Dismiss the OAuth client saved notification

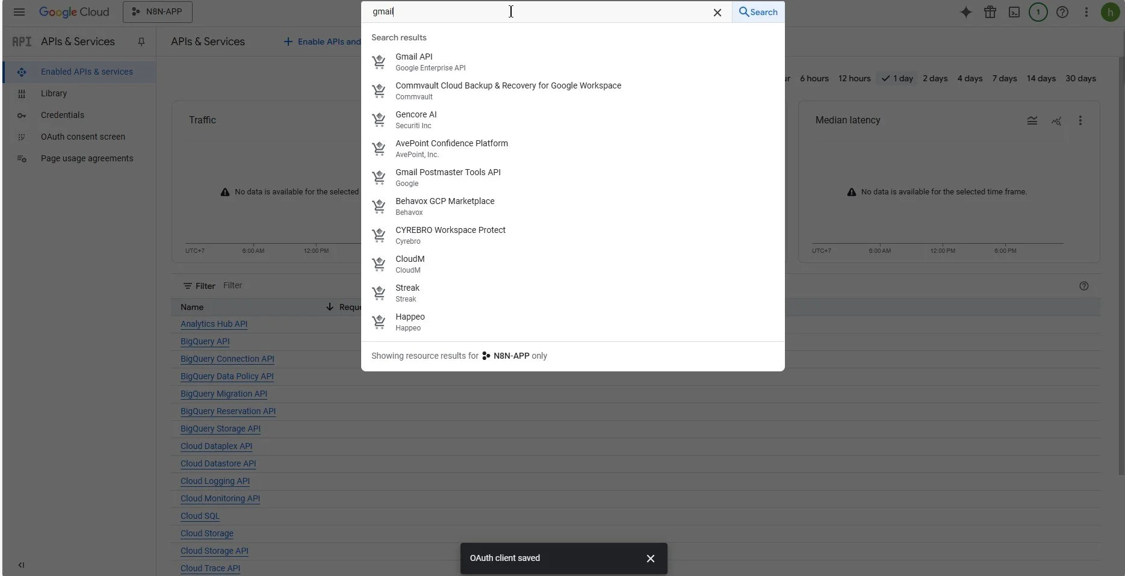point(651,559)
